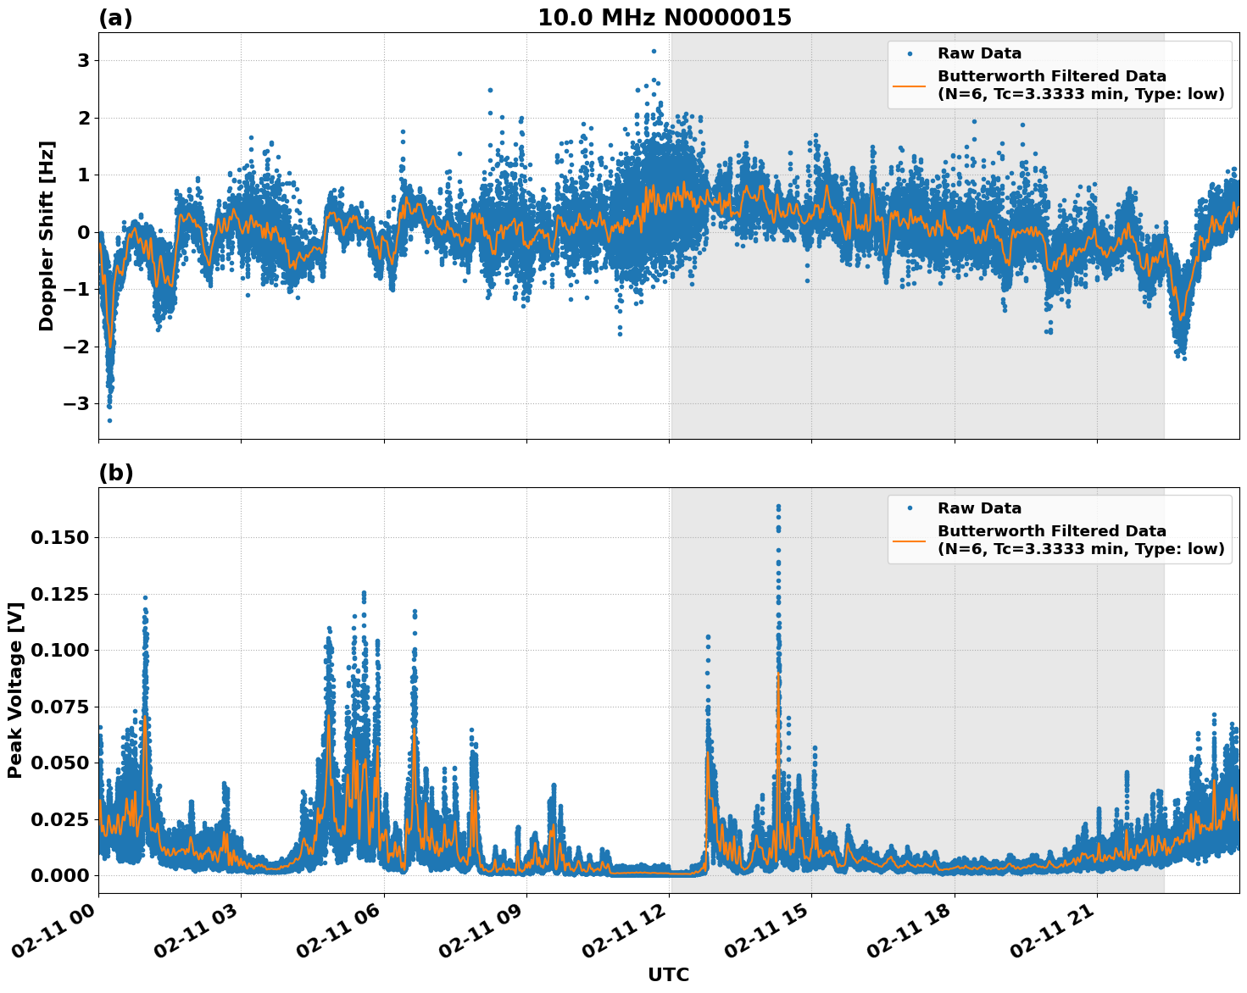Click the tallest voltage peak near 02-11 14
Image resolution: width=1247 pixels, height=993 pixels.
tap(778, 506)
